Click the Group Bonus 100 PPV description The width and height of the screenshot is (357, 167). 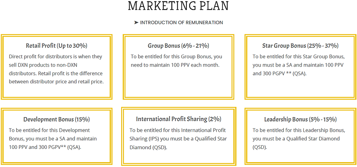(176, 61)
